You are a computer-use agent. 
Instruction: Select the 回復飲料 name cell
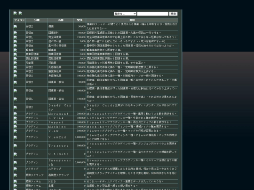tap(61, 33)
